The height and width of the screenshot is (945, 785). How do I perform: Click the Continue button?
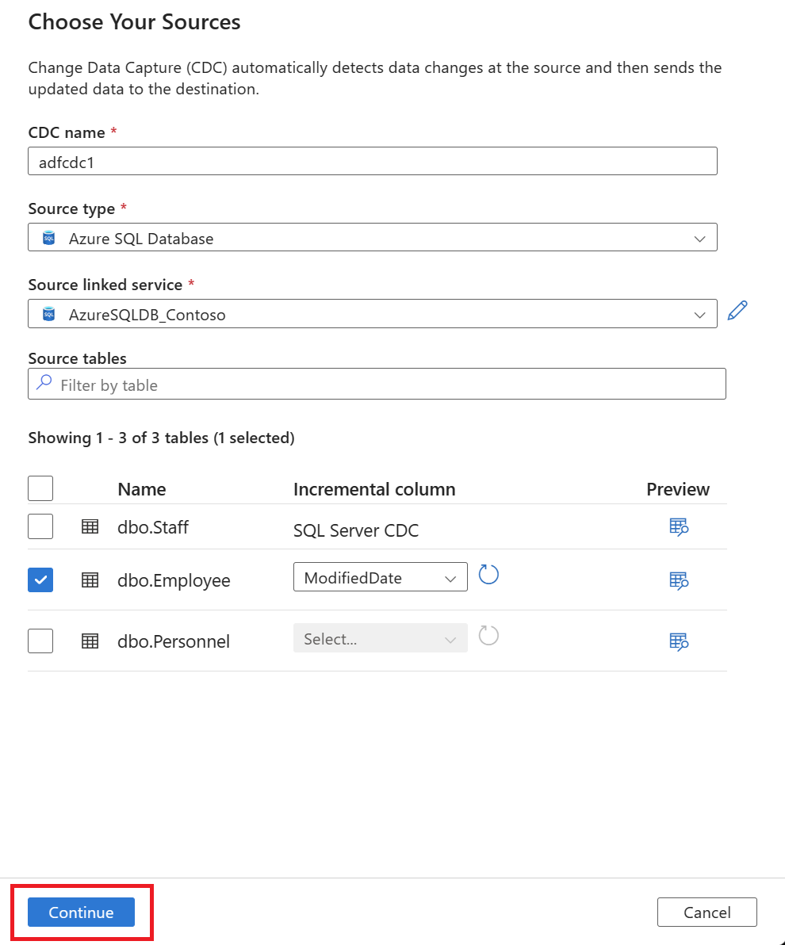pos(81,912)
